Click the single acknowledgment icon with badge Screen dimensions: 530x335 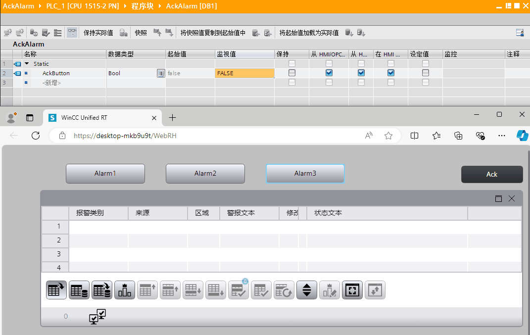tap(239, 290)
